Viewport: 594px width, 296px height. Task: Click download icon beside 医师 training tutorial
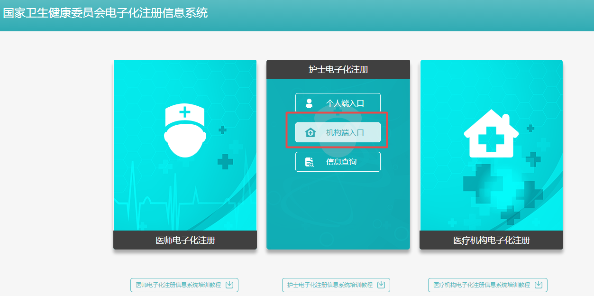tap(229, 285)
